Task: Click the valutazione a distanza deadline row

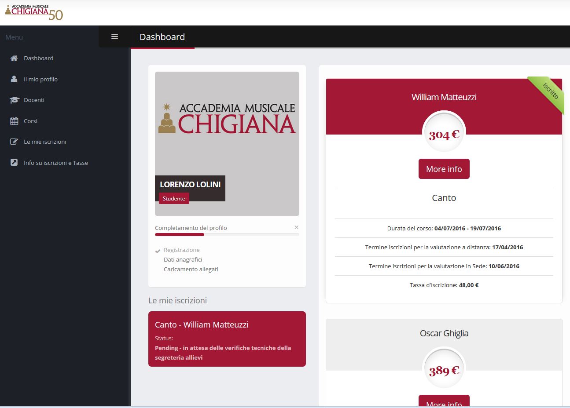Action: [444, 247]
